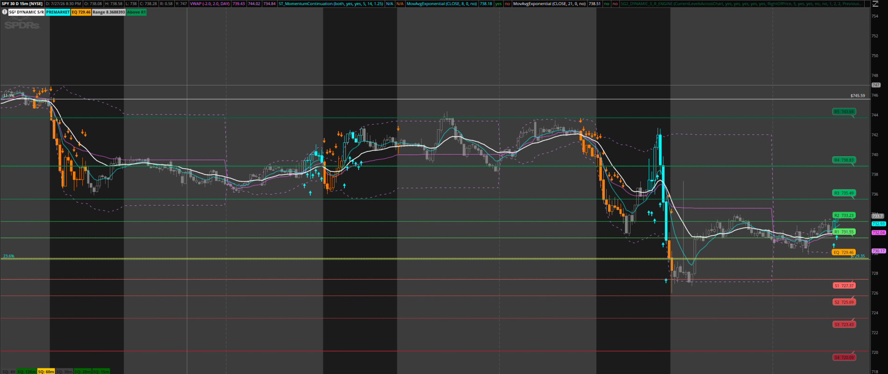The height and width of the screenshot is (374, 888).
Task: Click the 730.17 price axis bubble
Action: coord(879,251)
